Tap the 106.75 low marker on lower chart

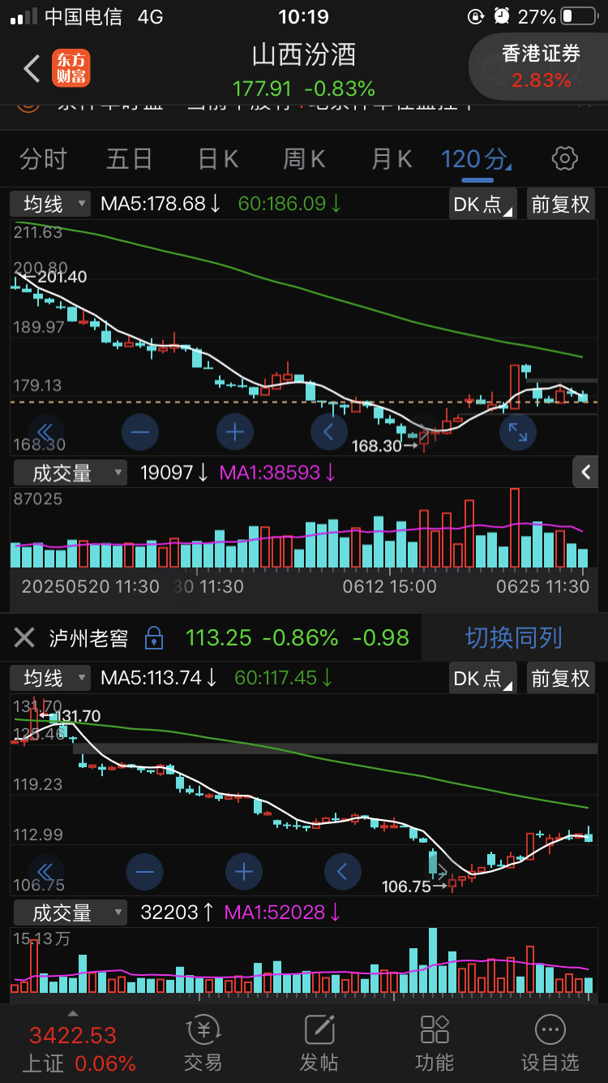coord(414,887)
